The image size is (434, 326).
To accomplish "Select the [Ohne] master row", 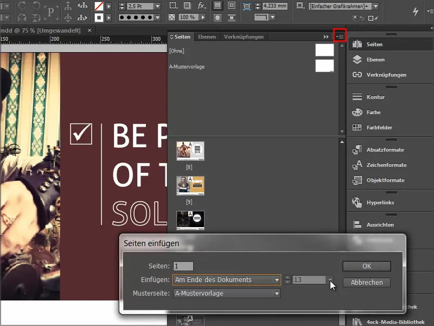I will point(252,51).
